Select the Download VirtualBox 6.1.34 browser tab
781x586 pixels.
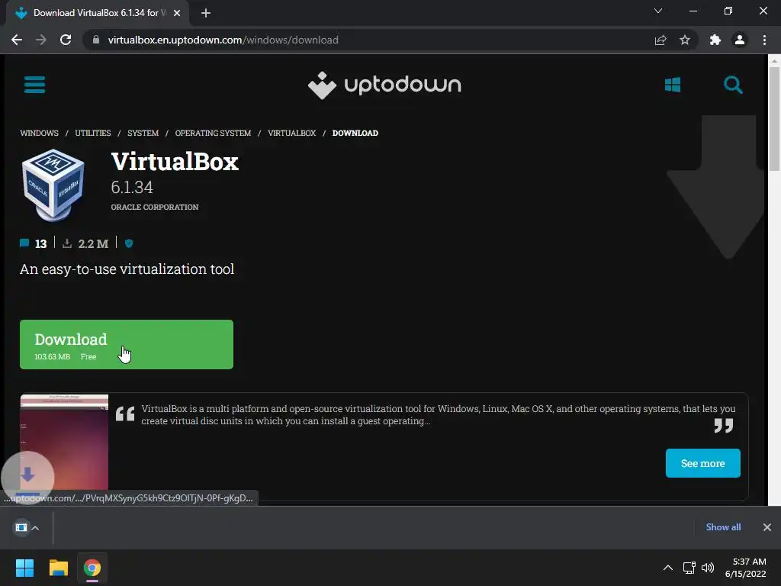[98, 13]
